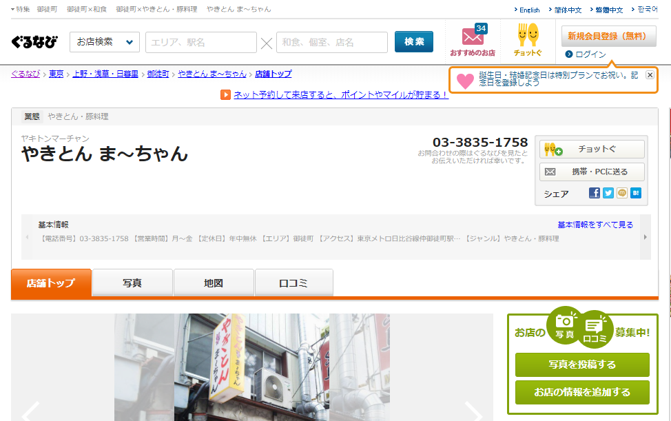Go to 東京 breadcrumb link
Screen dimensions: 671x421
click(56, 74)
